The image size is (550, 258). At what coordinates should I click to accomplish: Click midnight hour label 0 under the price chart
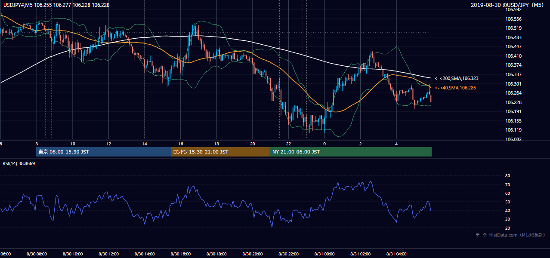point(324,144)
